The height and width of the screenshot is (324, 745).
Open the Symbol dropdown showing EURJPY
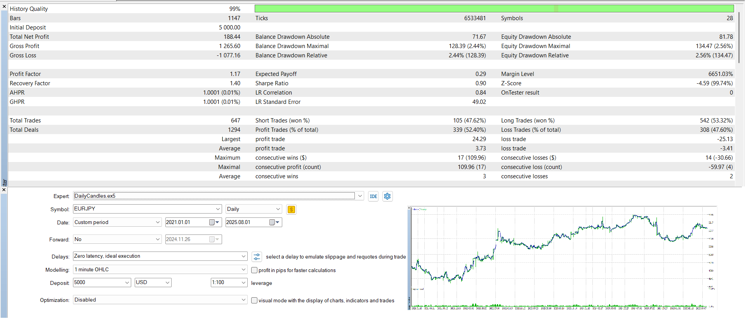tap(148, 209)
